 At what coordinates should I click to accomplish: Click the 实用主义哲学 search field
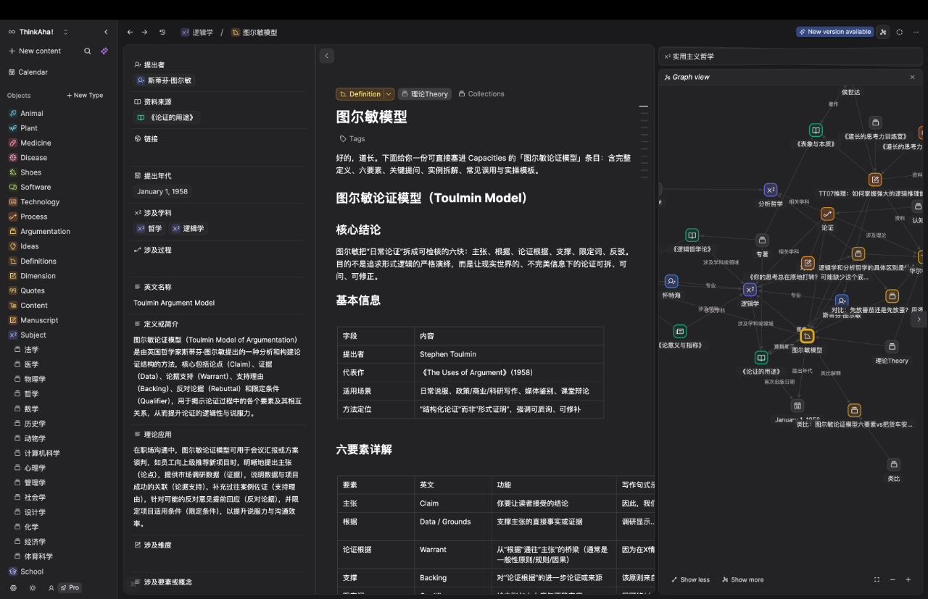[790, 56]
